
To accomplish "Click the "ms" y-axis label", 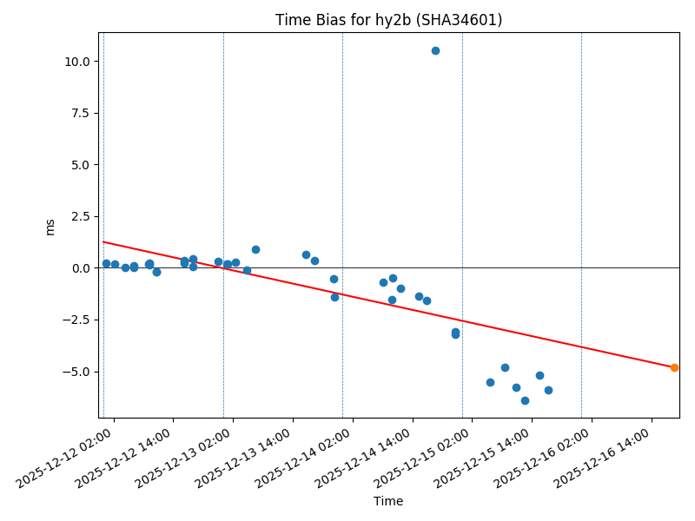I will (50, 227).
